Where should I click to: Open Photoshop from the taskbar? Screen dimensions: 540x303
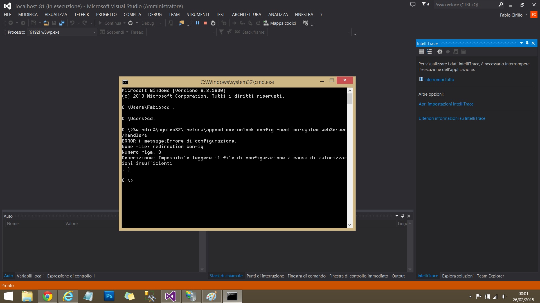[109, 296]
